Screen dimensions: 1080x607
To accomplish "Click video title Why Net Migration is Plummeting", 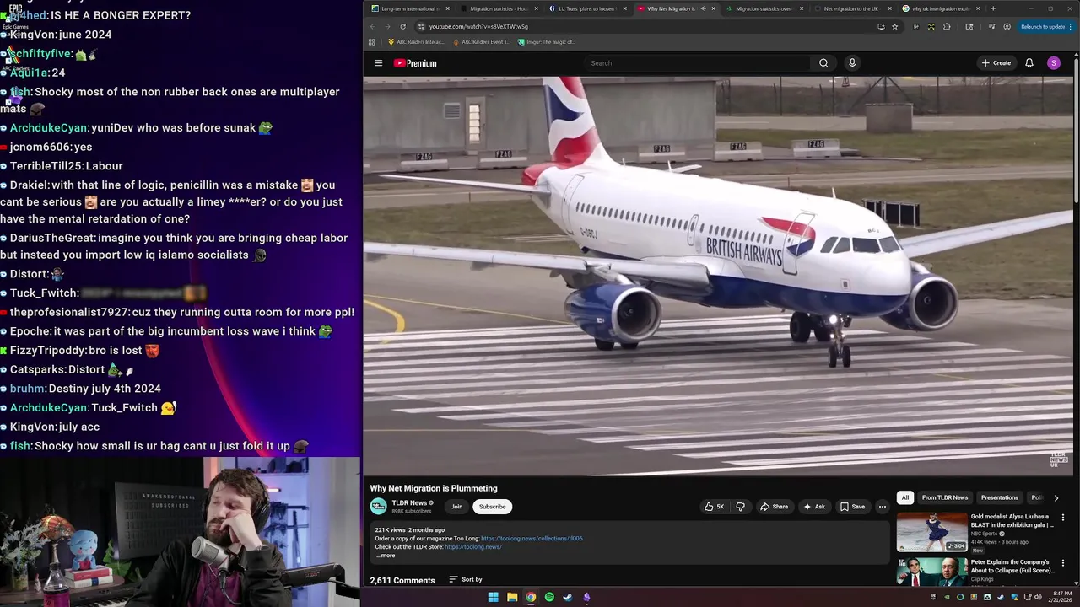I will 434,488.
